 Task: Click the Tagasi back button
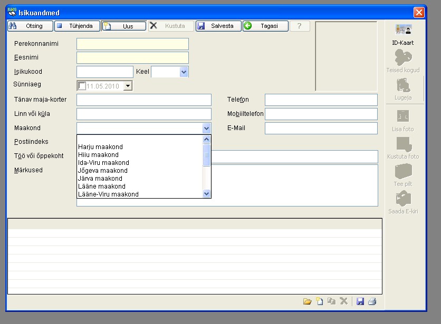point(265,26)
